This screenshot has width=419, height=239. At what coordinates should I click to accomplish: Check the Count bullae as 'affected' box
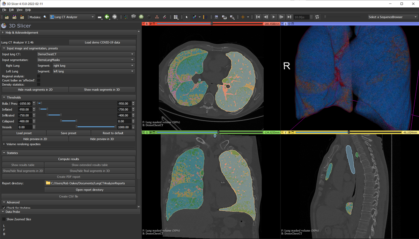(x=38, y=80)
